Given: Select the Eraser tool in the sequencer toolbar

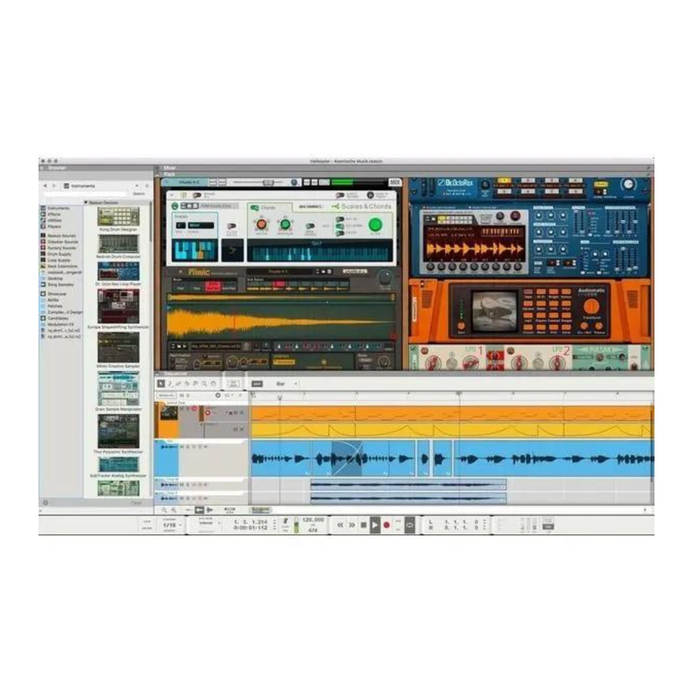Looking at the screenshot, I should pos(178,383).
